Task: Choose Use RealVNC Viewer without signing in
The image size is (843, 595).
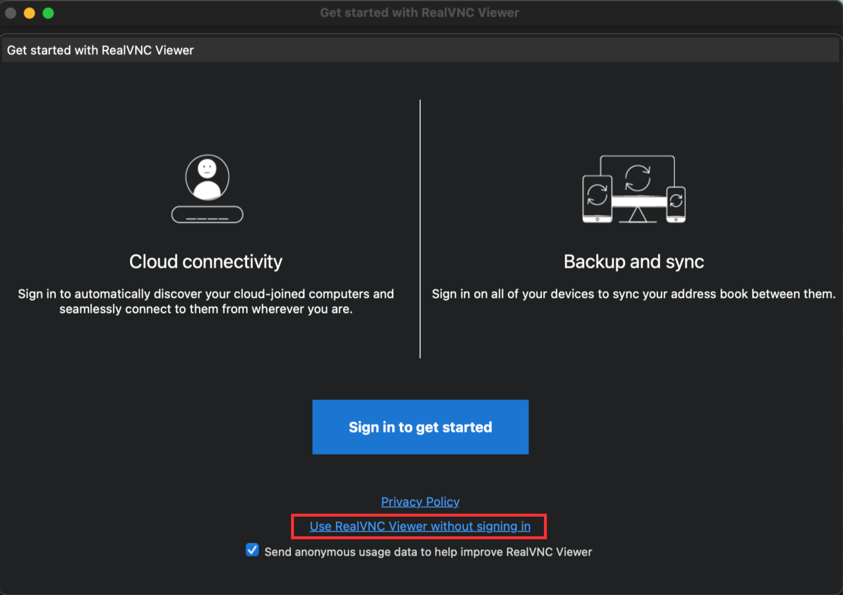Action: [420, 526]
